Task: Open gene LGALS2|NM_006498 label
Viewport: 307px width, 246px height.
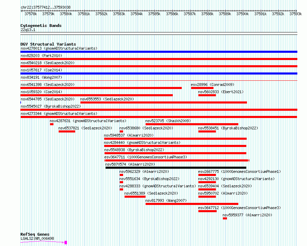Action: (x=37, y=238)
